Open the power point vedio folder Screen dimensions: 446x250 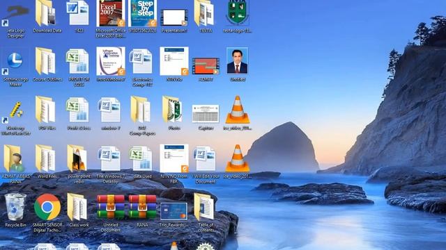79,164
